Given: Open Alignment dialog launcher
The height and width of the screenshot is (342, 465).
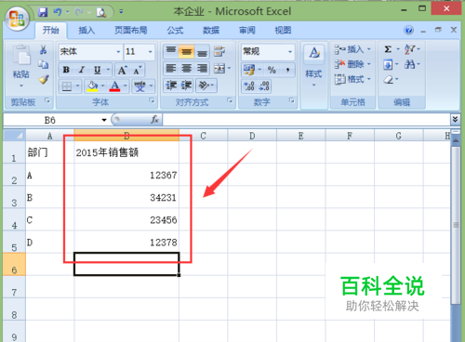Looking at the screenshot, I should 230,100.
